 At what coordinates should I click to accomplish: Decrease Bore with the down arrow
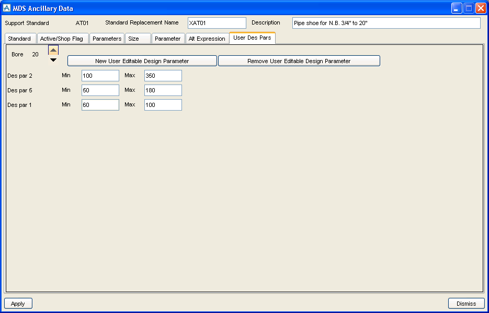(53, 60)
